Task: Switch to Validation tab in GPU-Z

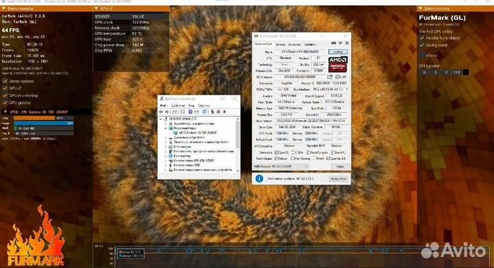Action: click(310, 45)
